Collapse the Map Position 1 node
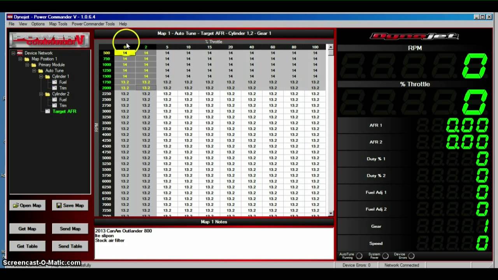 click(x=20, y=59)
